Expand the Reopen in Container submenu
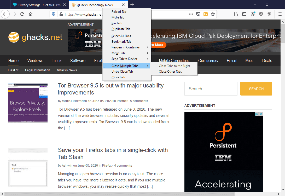The width and height of the screenshot is (285, 196). 127,47
